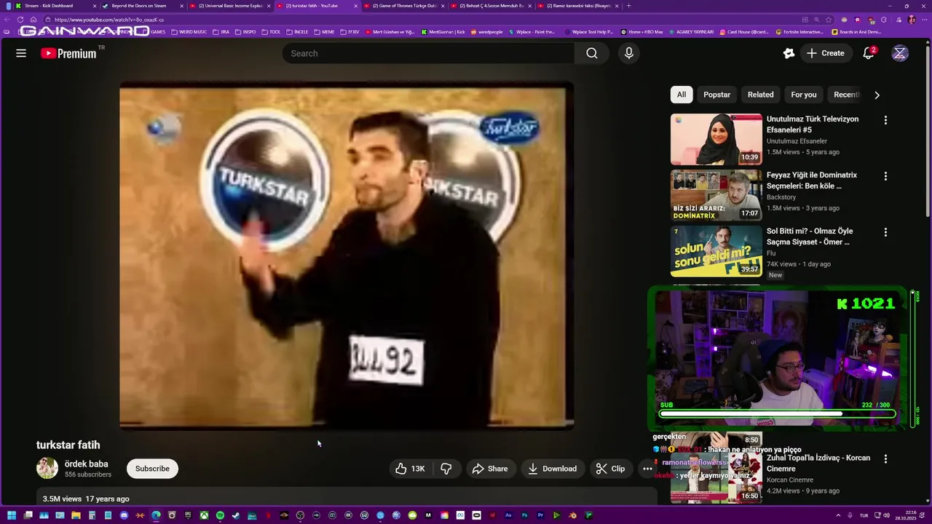Open options for the Feyyaz Yiğit video
This screenshot has height=524, width=932.
pyautogui.click(x=885, y=176)
